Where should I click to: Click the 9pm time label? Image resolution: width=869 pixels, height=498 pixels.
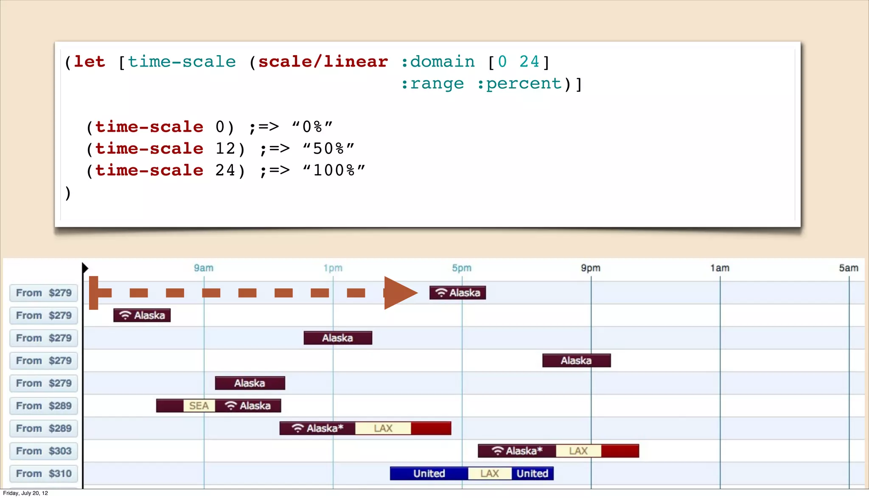click(591, 268)
